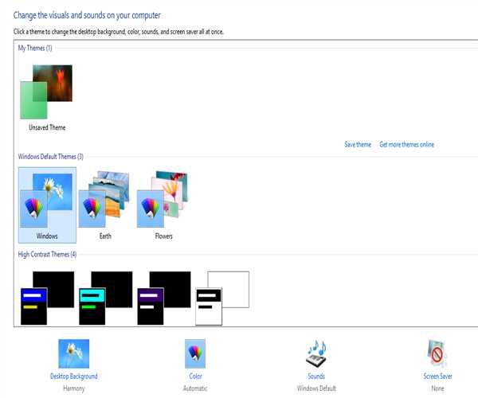This screenshot has height=398, width=478.
Task: Open the Desktop Background icon
Action: tap(73, 353)
